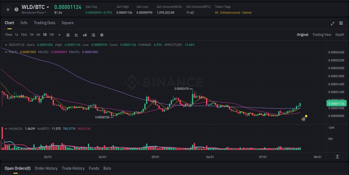
Task: Click the yellow dot marker near latest candle
Action: [306, 116]
